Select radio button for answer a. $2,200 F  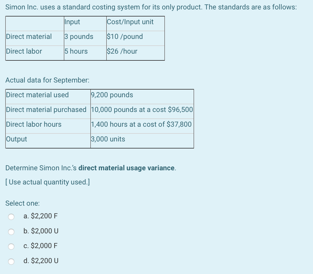11,216
